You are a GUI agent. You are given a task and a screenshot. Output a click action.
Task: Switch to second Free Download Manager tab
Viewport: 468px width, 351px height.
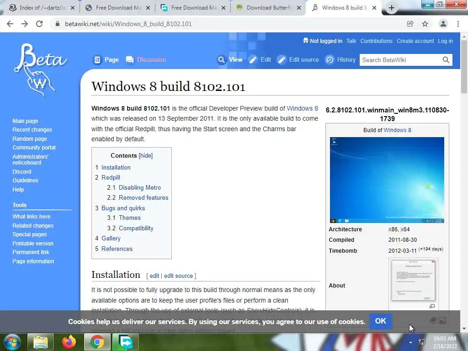pyautogui.click(x=194, y=8)
